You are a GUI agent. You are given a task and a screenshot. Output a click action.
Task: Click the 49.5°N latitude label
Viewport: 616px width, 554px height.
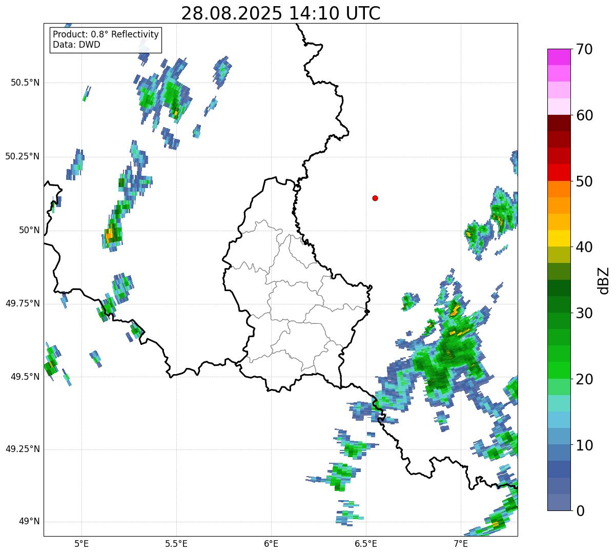[25, 377]
